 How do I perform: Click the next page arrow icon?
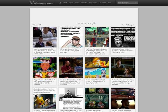[94, 23]
